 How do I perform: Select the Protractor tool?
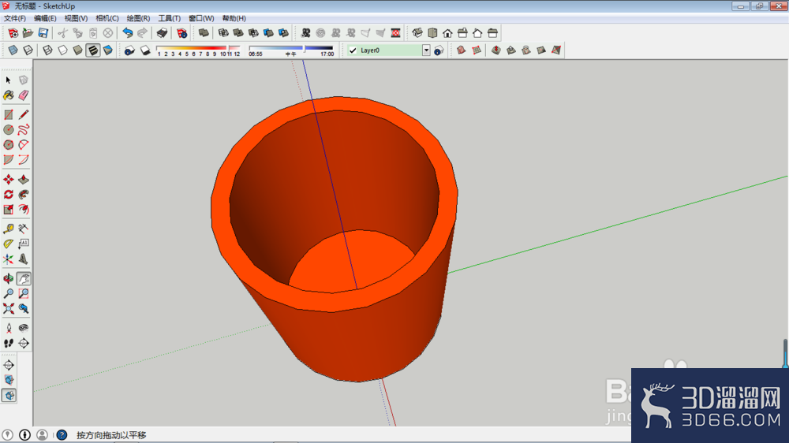[9, 244]
